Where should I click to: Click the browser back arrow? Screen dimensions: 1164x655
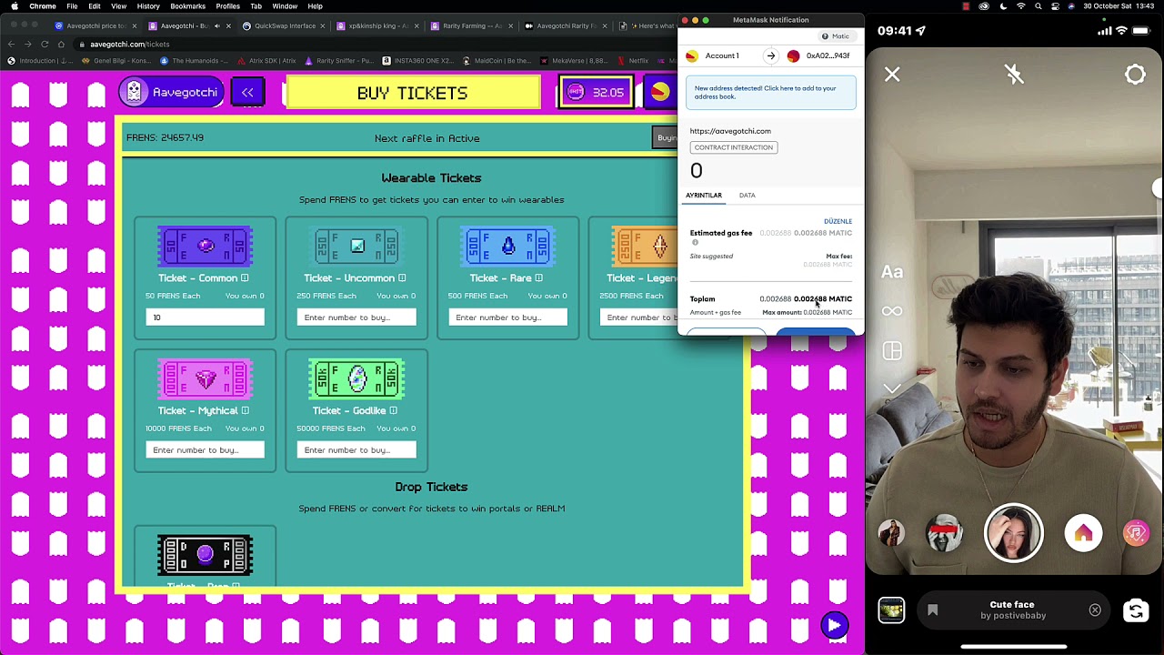[x=12, y=45]
